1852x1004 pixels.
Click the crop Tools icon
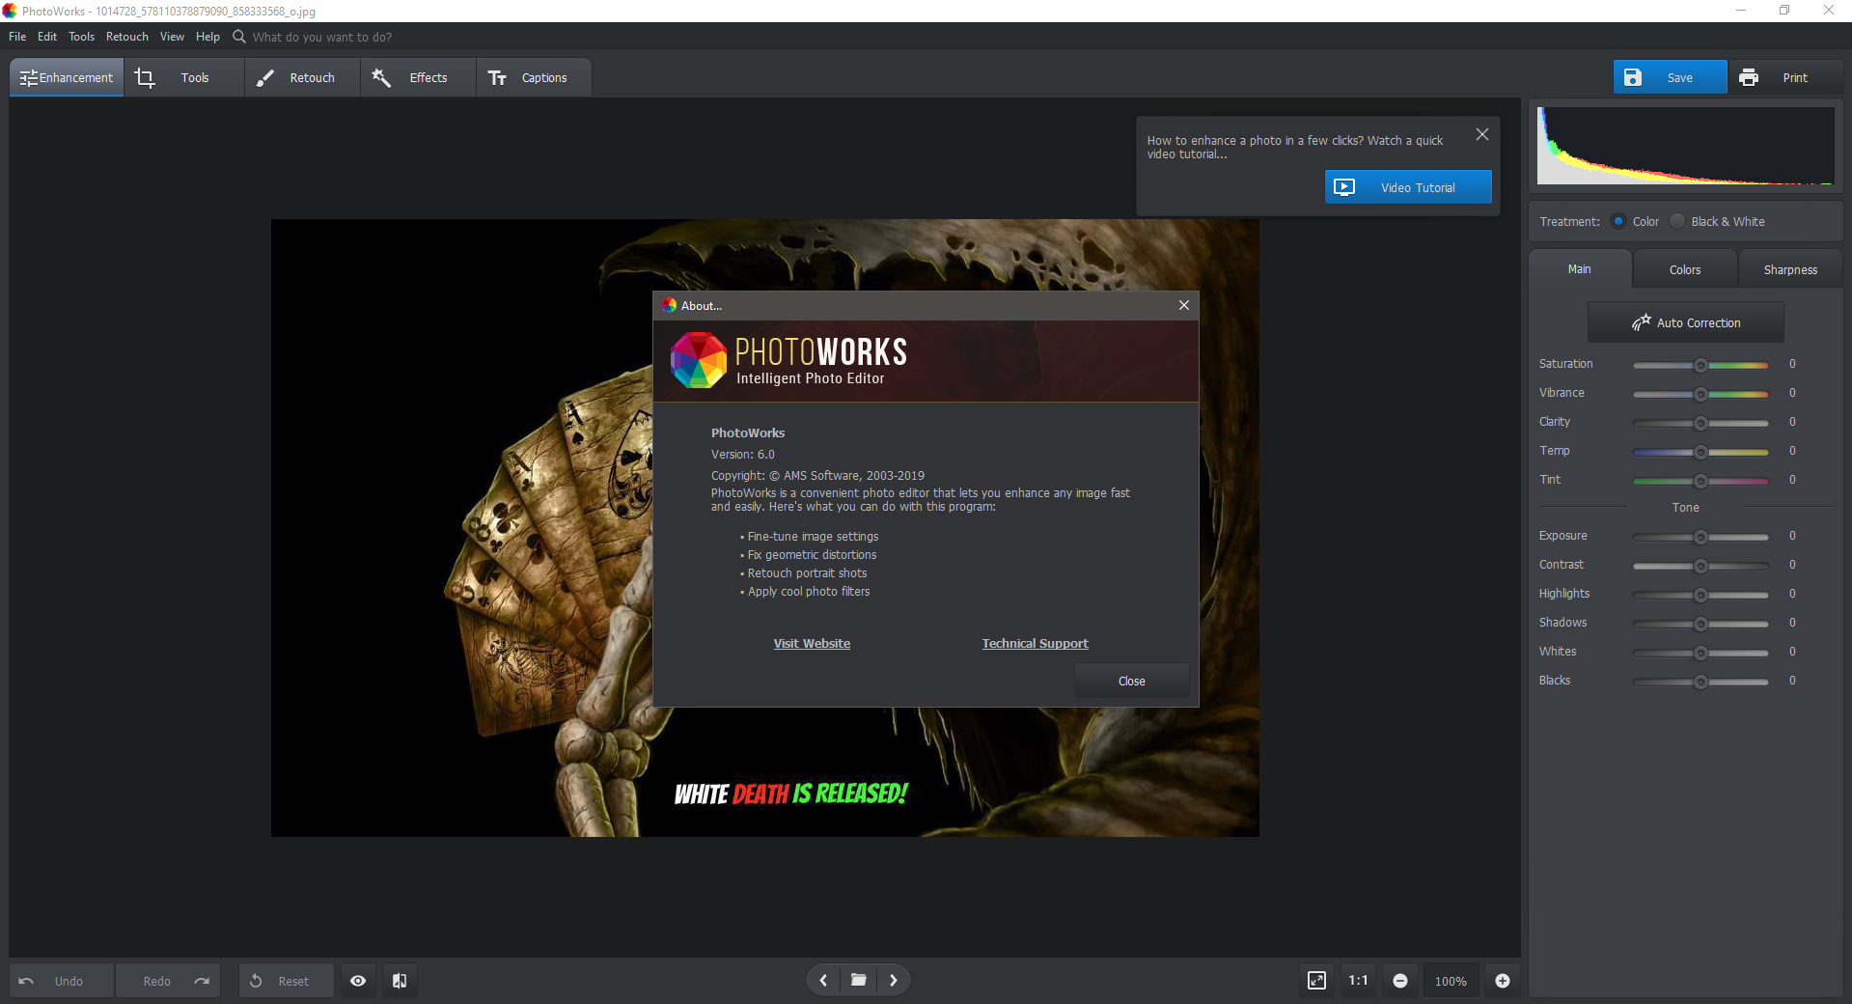pyautogui.click(x=145, y=78)
